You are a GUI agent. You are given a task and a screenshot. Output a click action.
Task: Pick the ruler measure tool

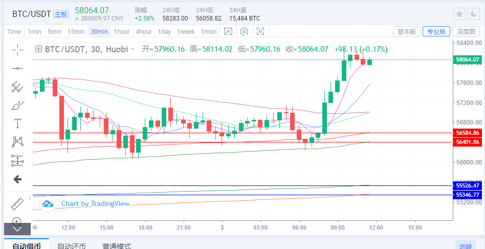18,203
